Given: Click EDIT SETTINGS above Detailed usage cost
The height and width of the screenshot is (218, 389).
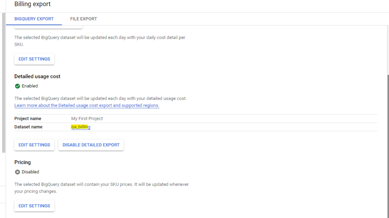Looking at the screenshot, I should (x=34, y=59).
